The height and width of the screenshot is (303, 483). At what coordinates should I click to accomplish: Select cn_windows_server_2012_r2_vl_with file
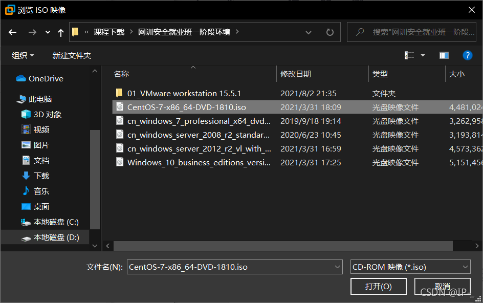pos(200,149)
